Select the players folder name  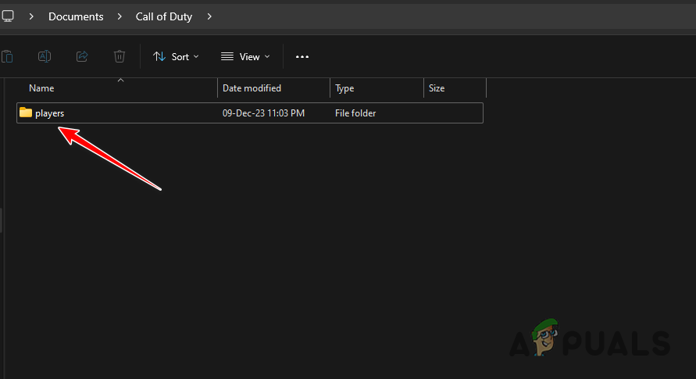(x=50, y=113)
